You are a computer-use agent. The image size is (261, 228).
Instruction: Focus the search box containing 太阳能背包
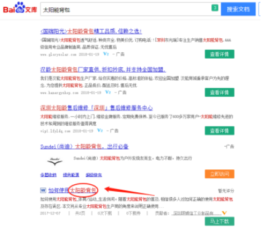click(130, 9)
